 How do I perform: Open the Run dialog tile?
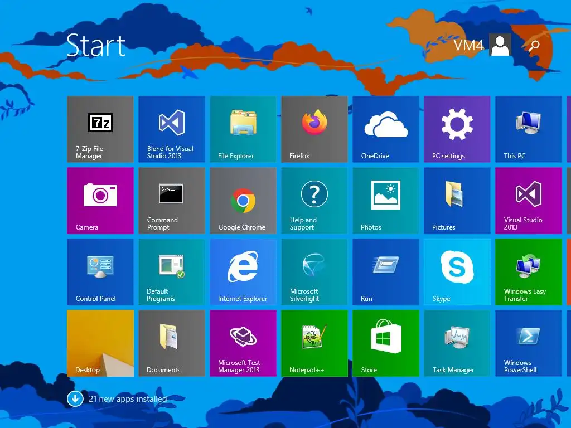point(386,272)
